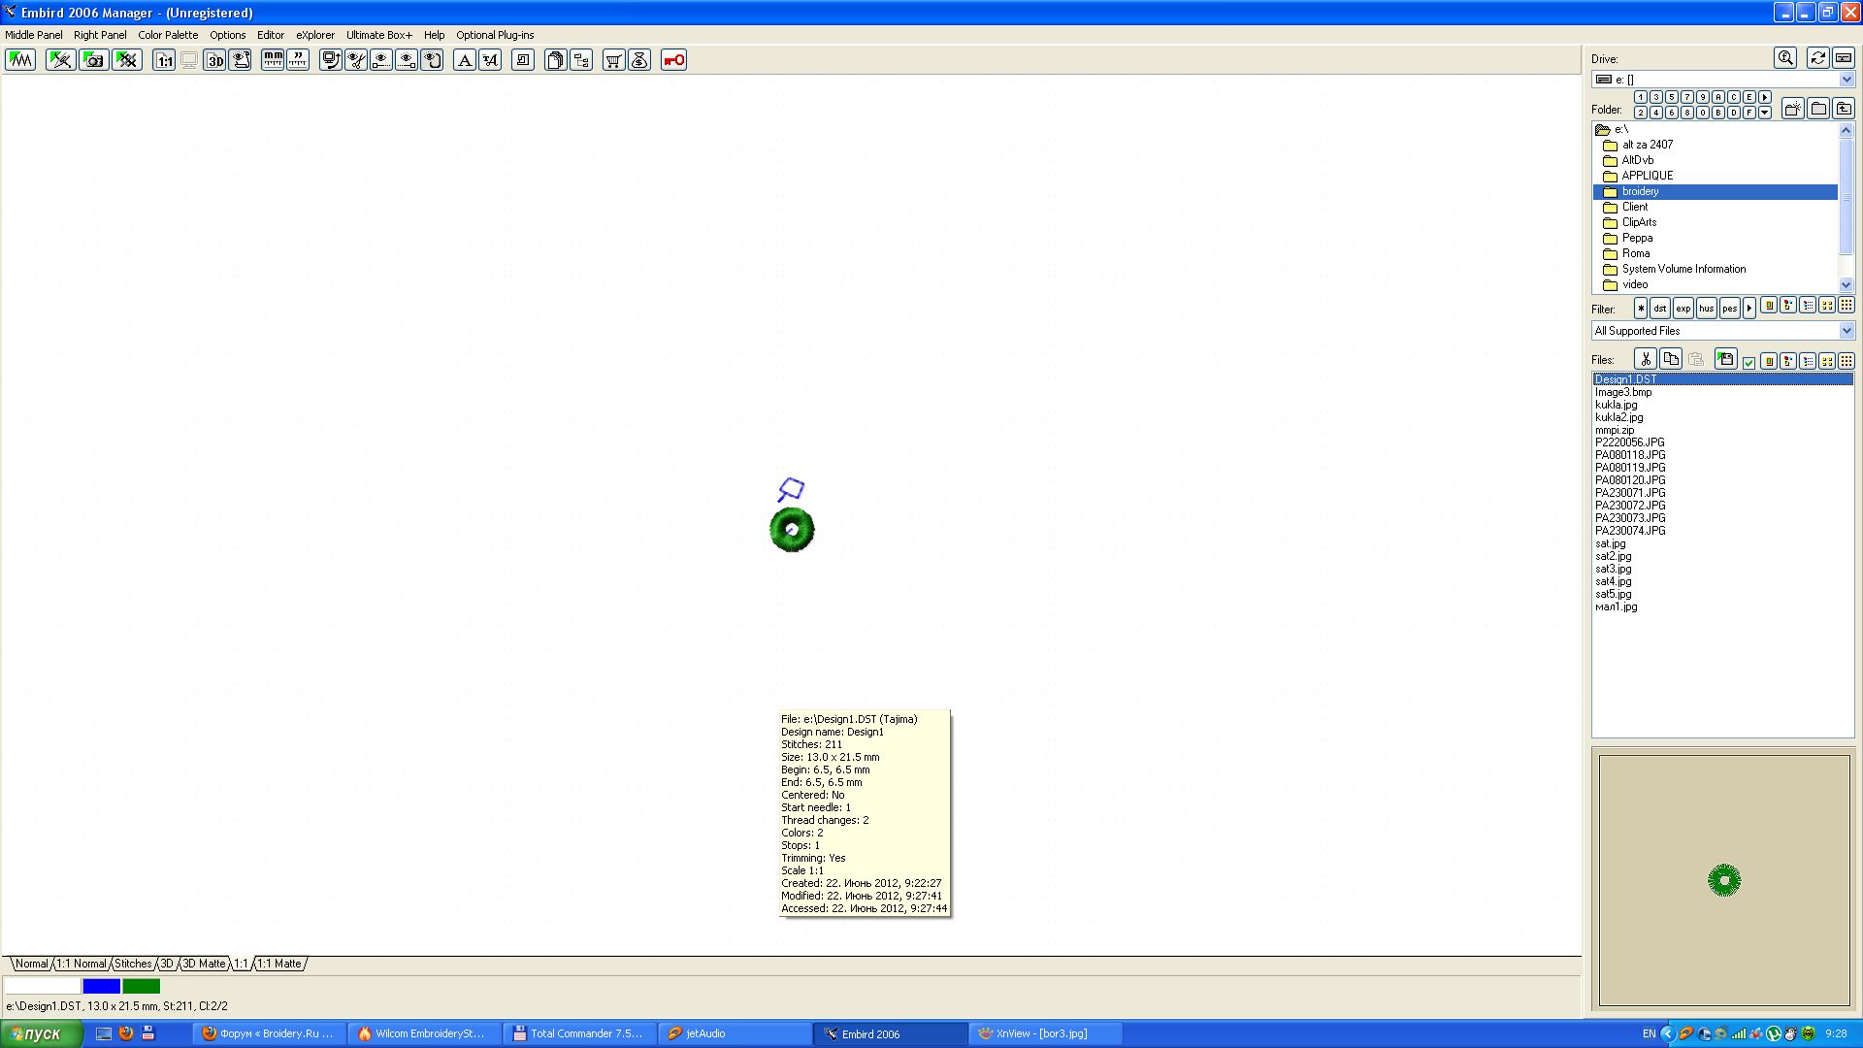
Task: Click the blue thread color swatch
Action: (102, 987)
